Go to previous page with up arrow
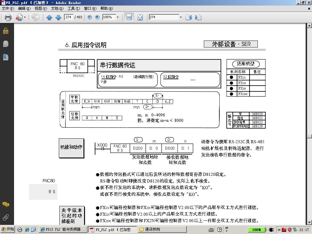 tap(49, 17)
